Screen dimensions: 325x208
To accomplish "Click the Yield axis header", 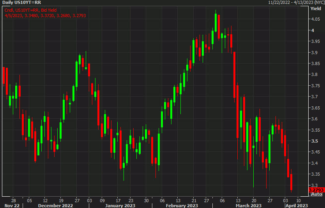I will 316,9.
